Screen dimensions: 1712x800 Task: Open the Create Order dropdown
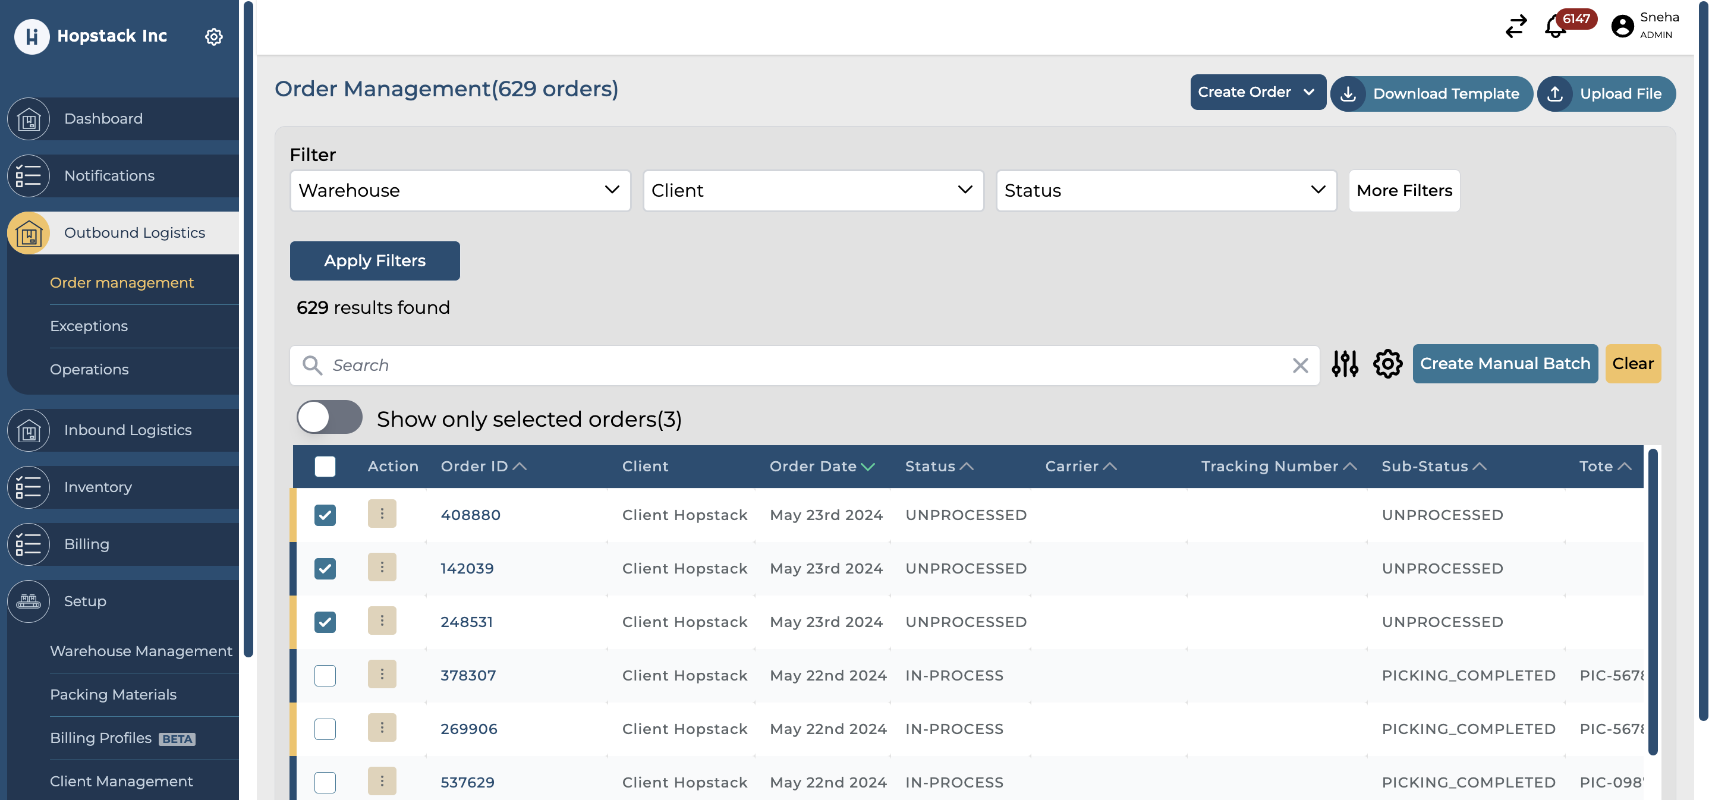click(1257, 92)
